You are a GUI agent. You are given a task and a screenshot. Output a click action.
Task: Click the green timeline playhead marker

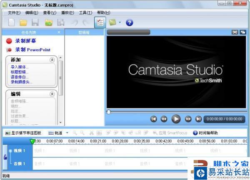32,141
